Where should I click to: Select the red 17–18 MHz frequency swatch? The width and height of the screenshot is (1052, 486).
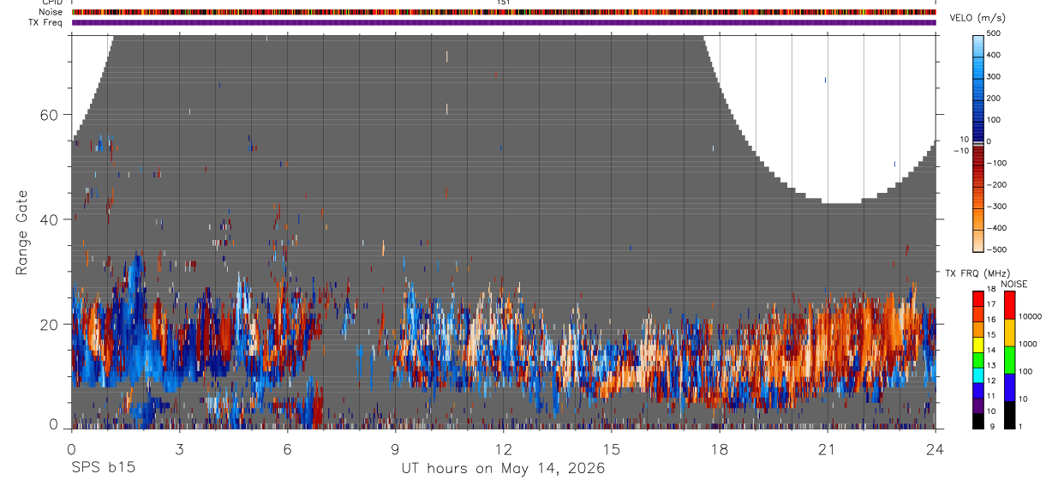(977, 298)
